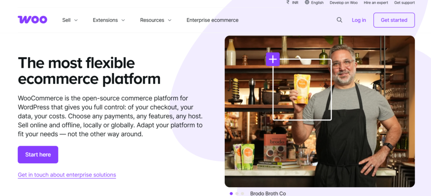Click the rupee INR currency icon

pyautogui.click(x=288, y=3)
